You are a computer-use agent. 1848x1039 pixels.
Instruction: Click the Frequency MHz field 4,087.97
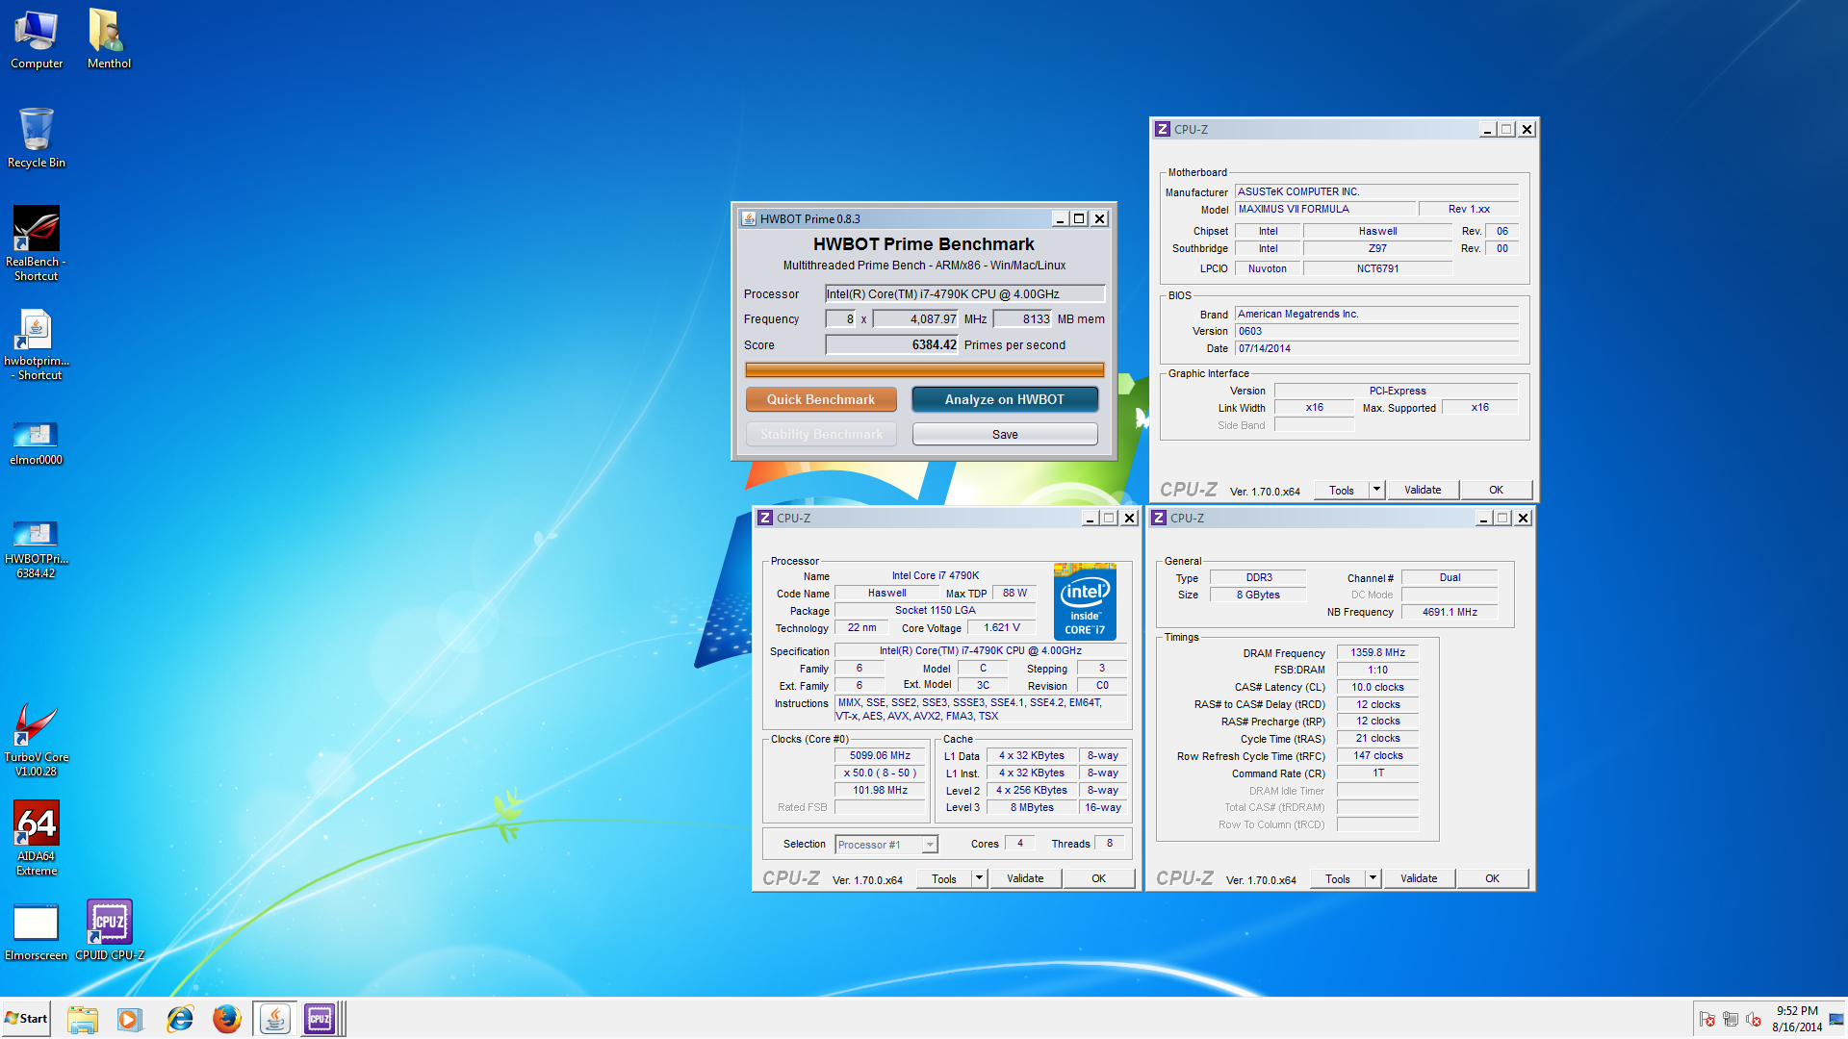[x=915, y=319]
